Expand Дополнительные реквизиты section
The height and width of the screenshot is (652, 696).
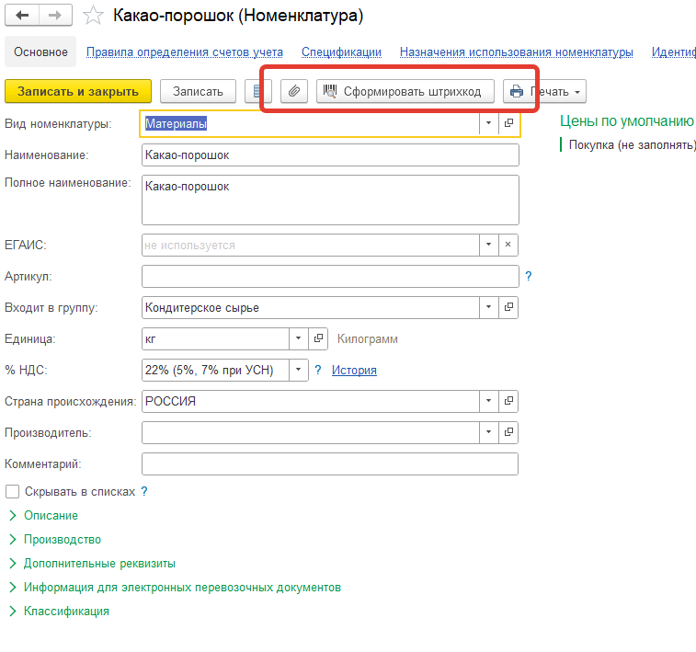coord(92,563)
